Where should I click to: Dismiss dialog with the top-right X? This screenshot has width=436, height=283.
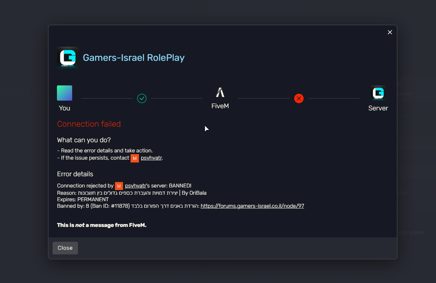tap(390, 32)
